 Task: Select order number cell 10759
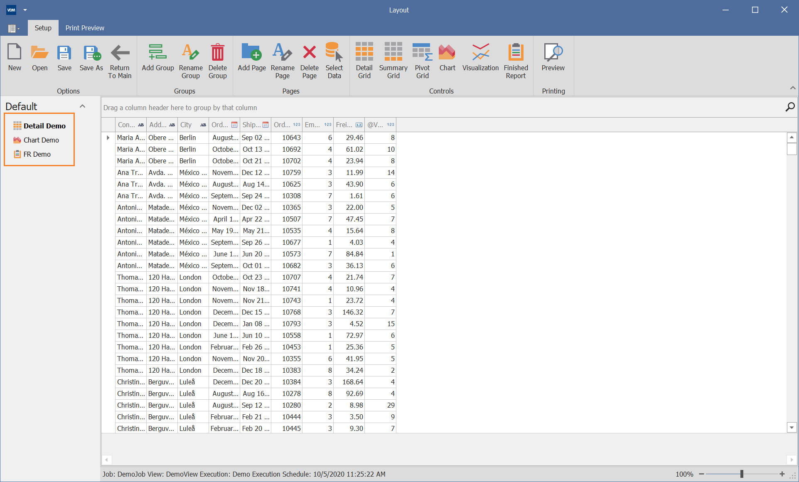coord(286,172)
